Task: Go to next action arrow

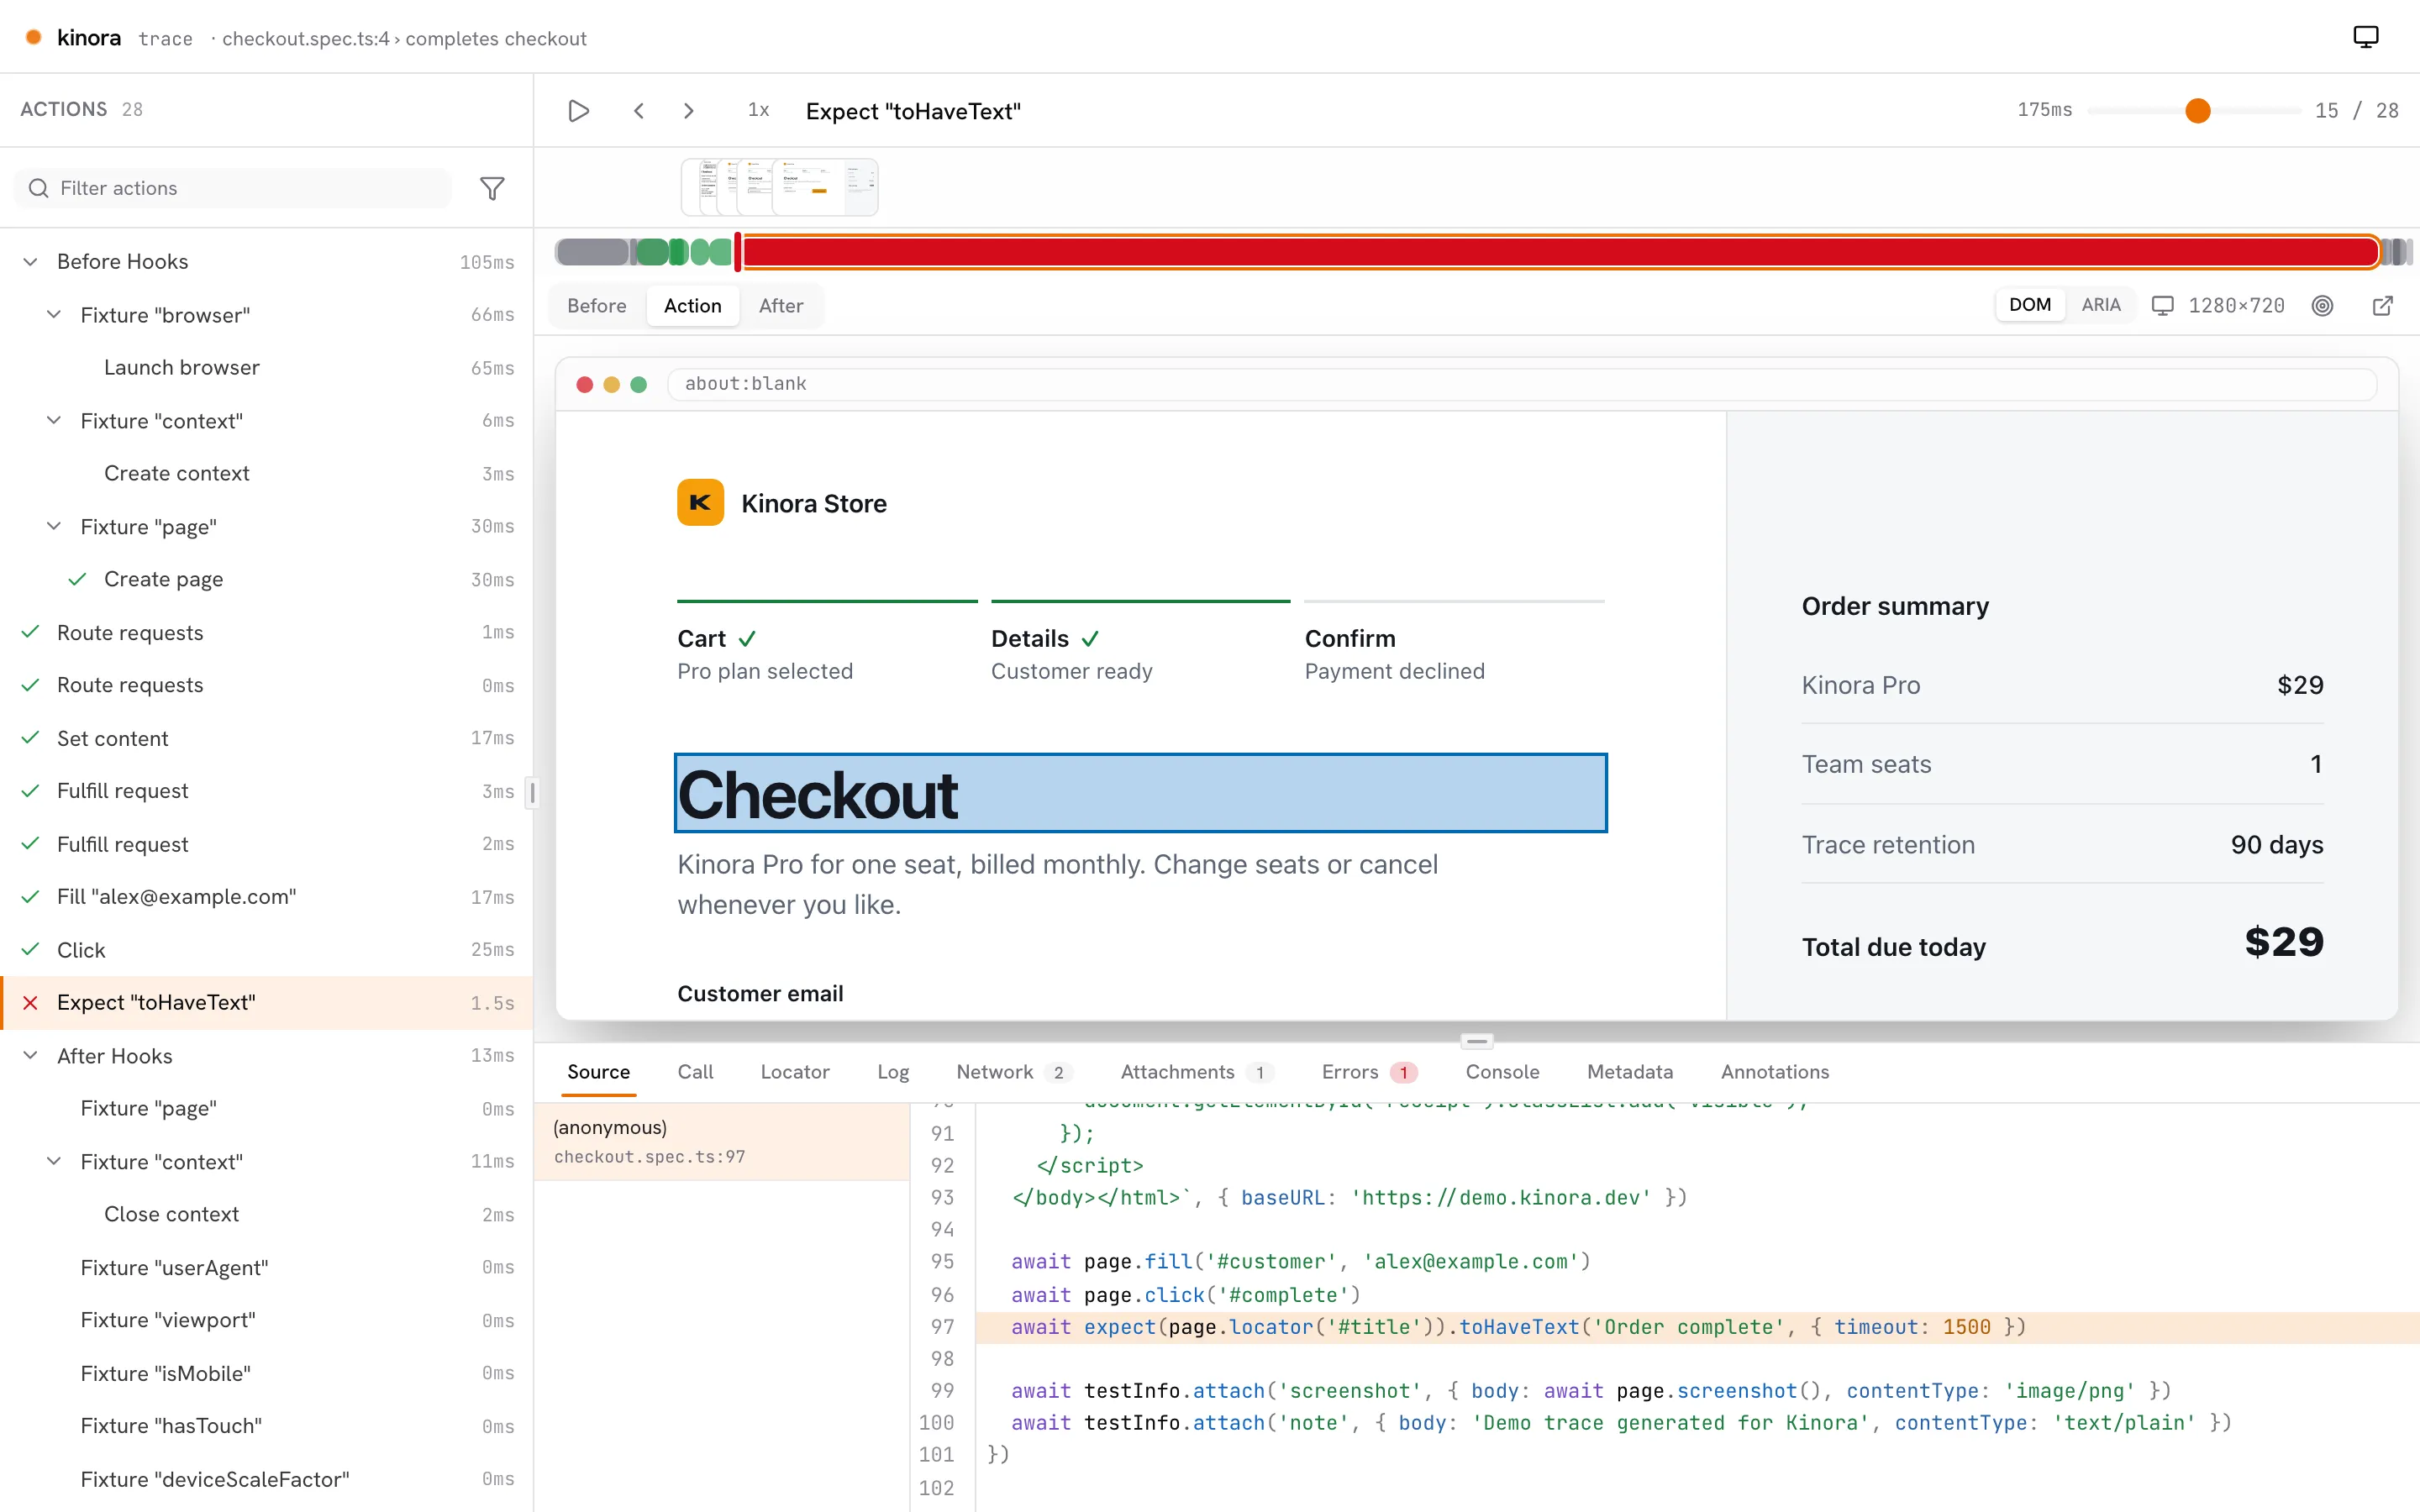Action: pyautogui.click(x=688, y=110)
